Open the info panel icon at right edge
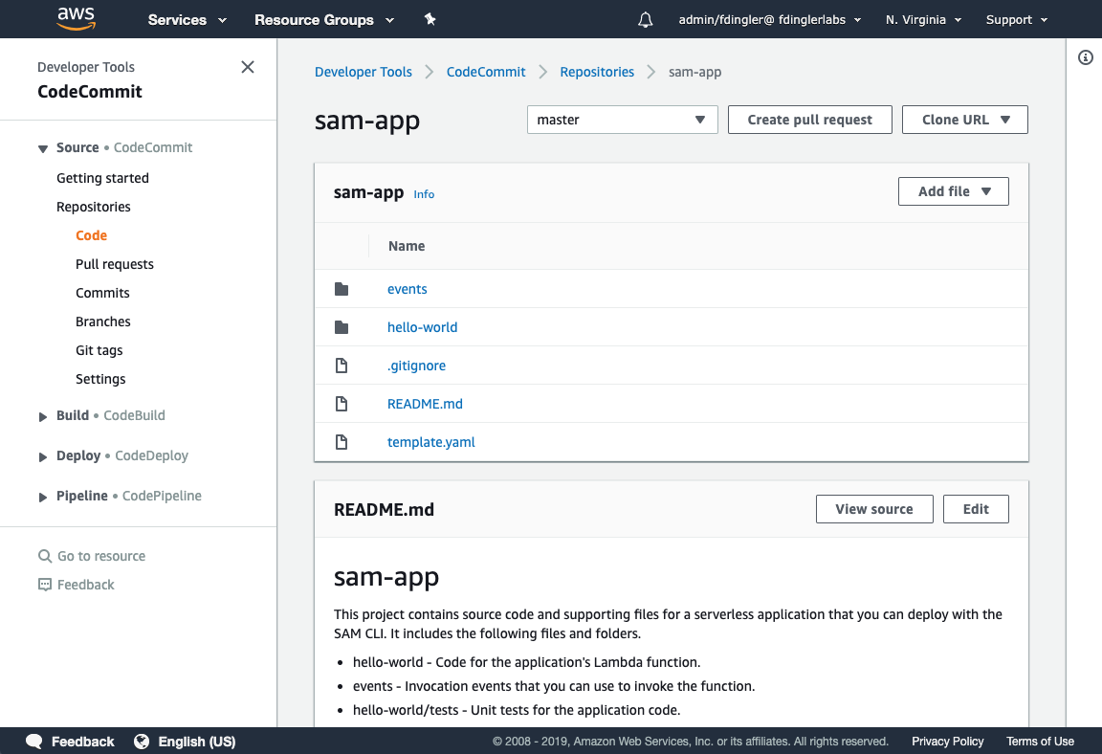The width and height of the screenshot is (1102, 754). click(1085, 57)
